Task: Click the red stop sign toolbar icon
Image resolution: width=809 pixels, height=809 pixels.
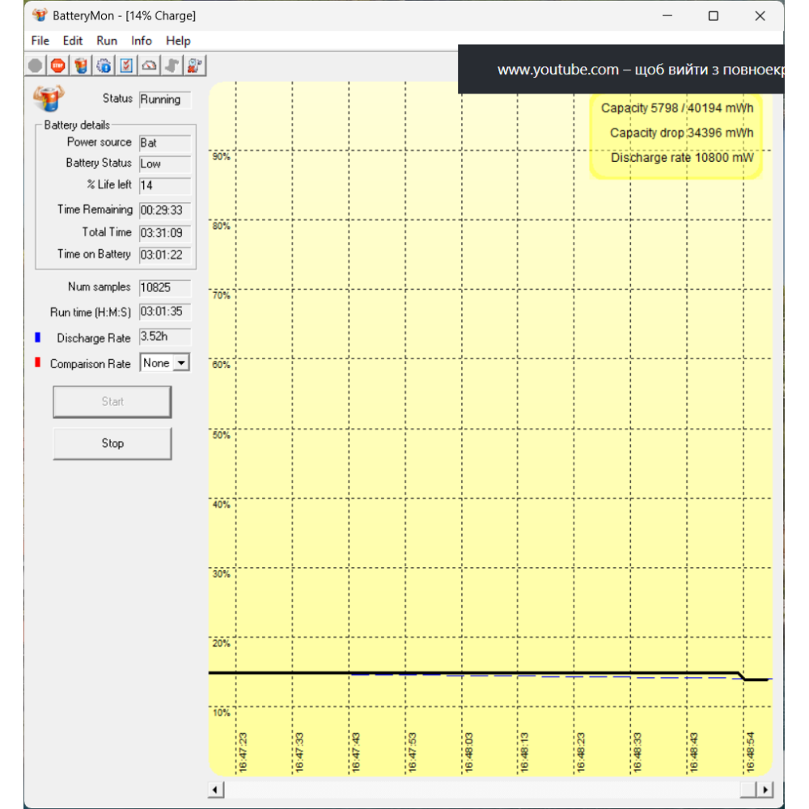Action: 57,66
